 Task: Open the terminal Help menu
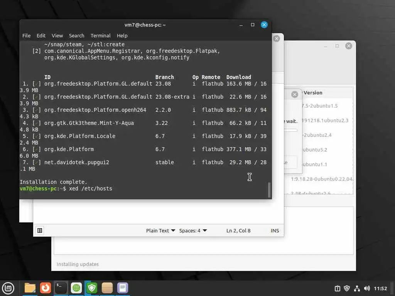click(122, 36)
